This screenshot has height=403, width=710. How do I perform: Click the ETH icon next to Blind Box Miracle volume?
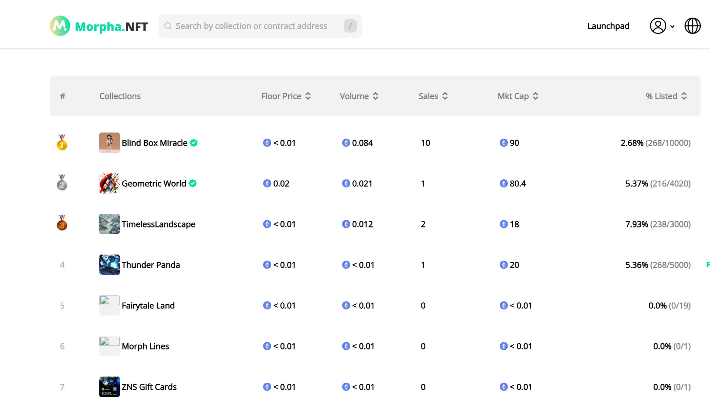[x=345, y=143]
